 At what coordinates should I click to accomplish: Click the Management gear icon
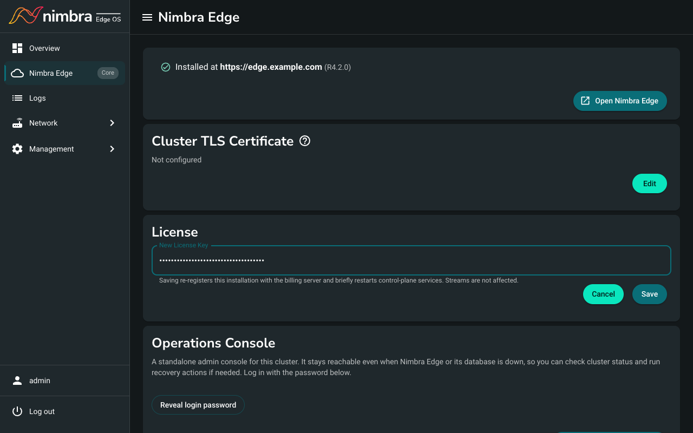[x=17, y=149]
